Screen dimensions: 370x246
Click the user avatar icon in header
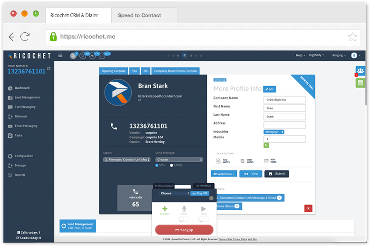pyautogui.click(x=354, y=55)
